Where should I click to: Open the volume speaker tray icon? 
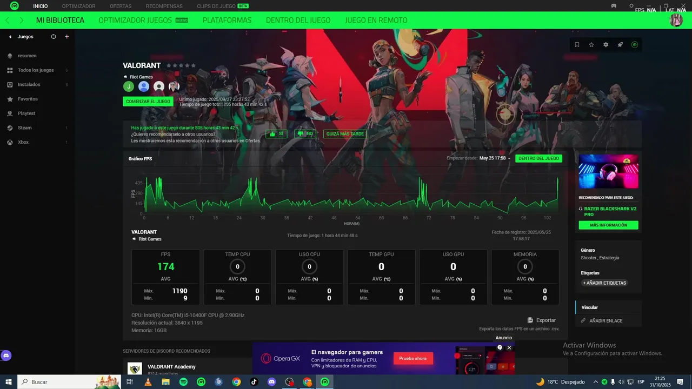tap(621, 382)
